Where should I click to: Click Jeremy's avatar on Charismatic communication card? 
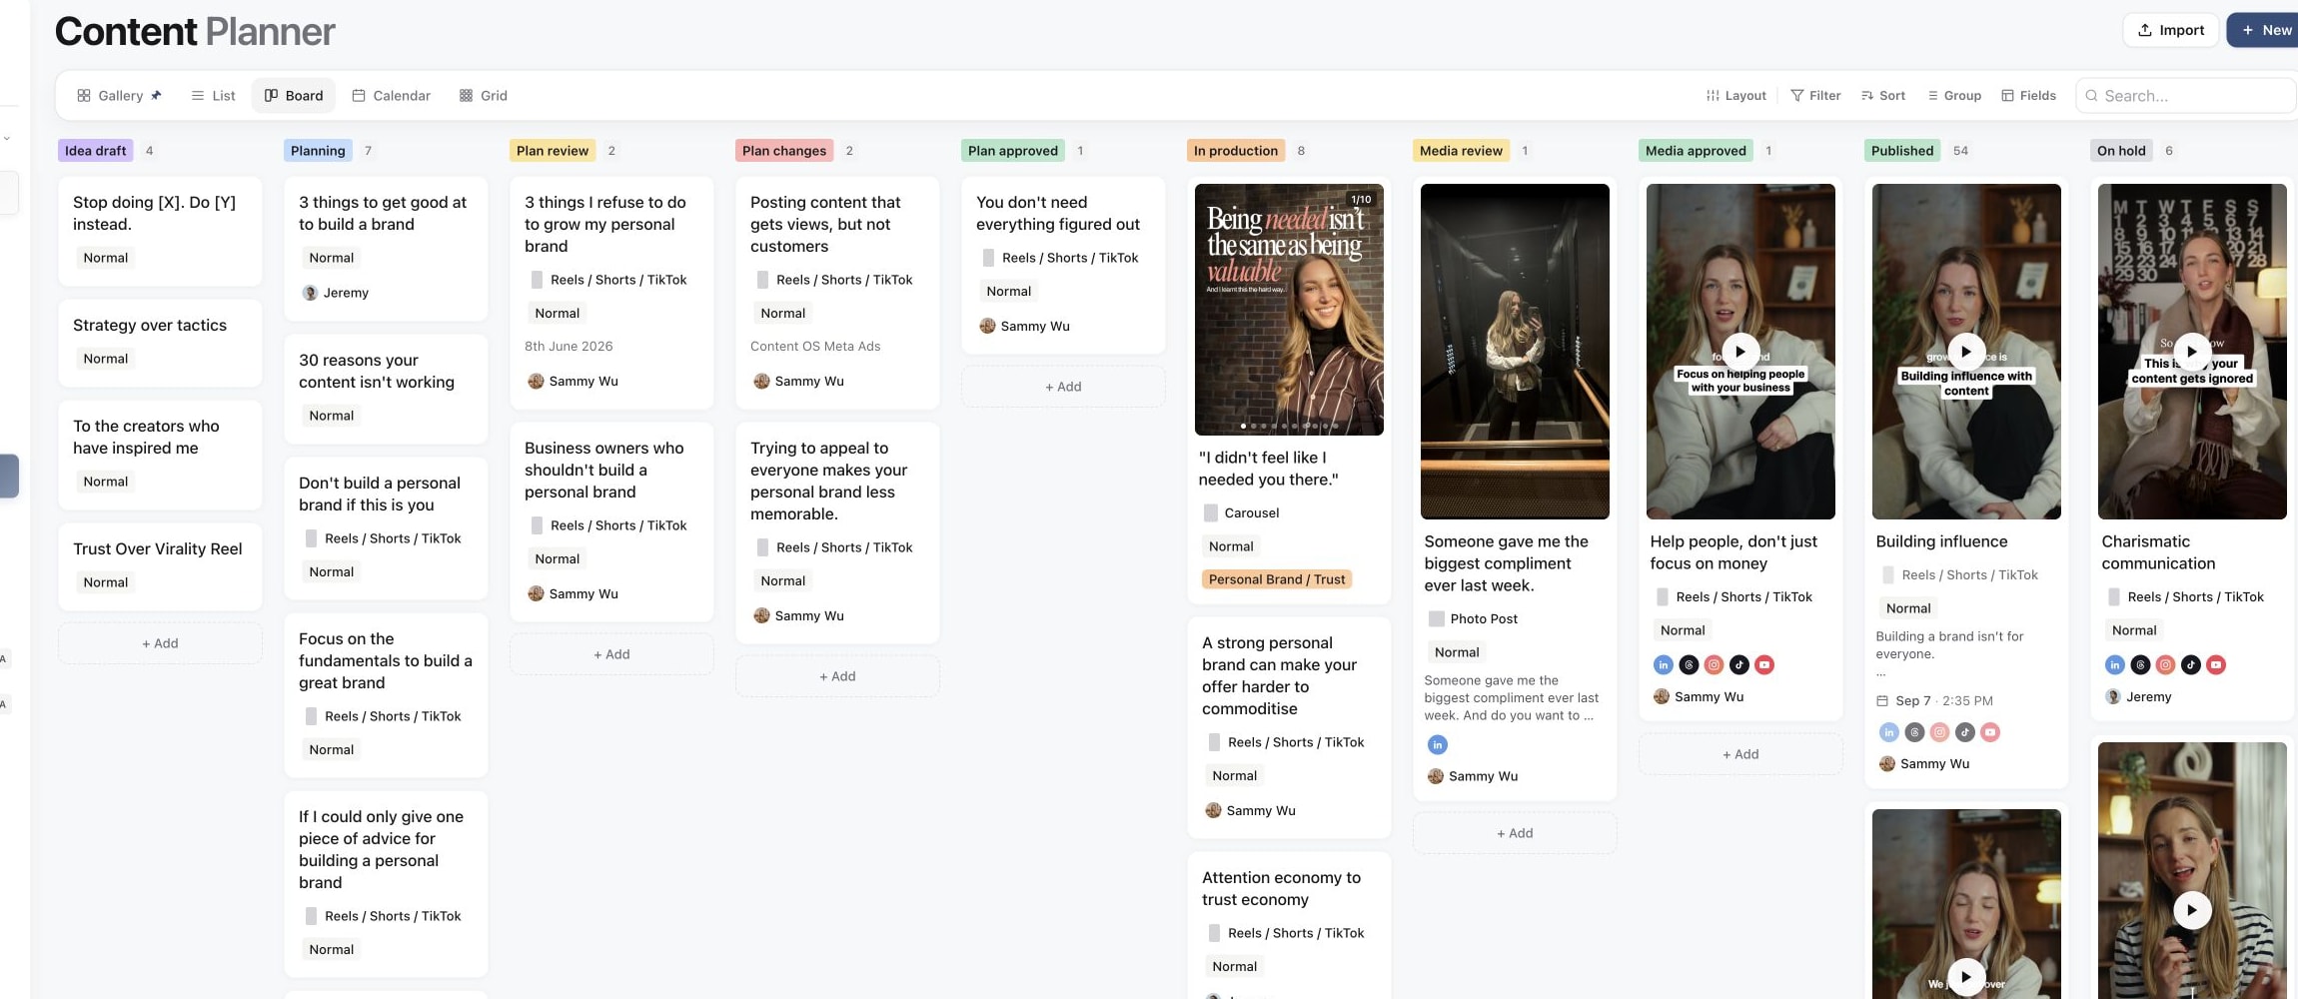pyautogui.click(x=2113, y=696)
